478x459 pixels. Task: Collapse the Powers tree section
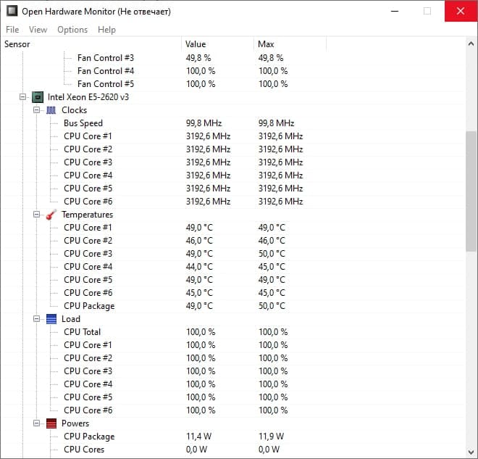pyautogui.click(x=36, y=423)
